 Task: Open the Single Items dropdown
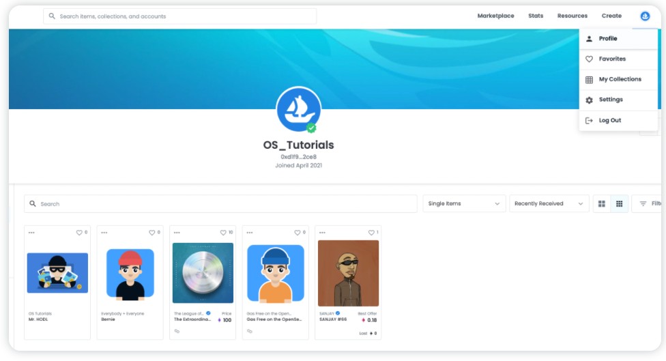coord(464,204)
